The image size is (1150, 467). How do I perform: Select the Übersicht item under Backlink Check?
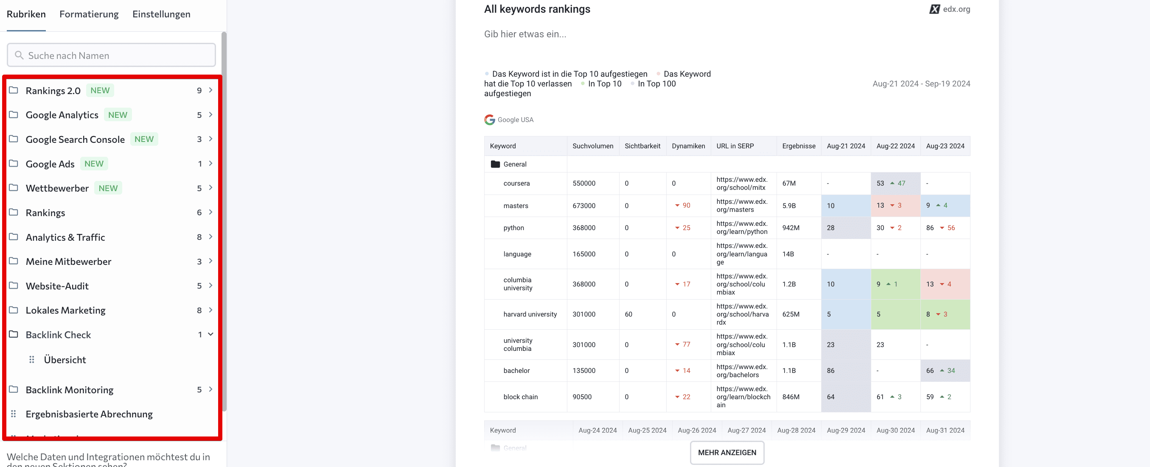pyautogui.click(x=65, y=360)
